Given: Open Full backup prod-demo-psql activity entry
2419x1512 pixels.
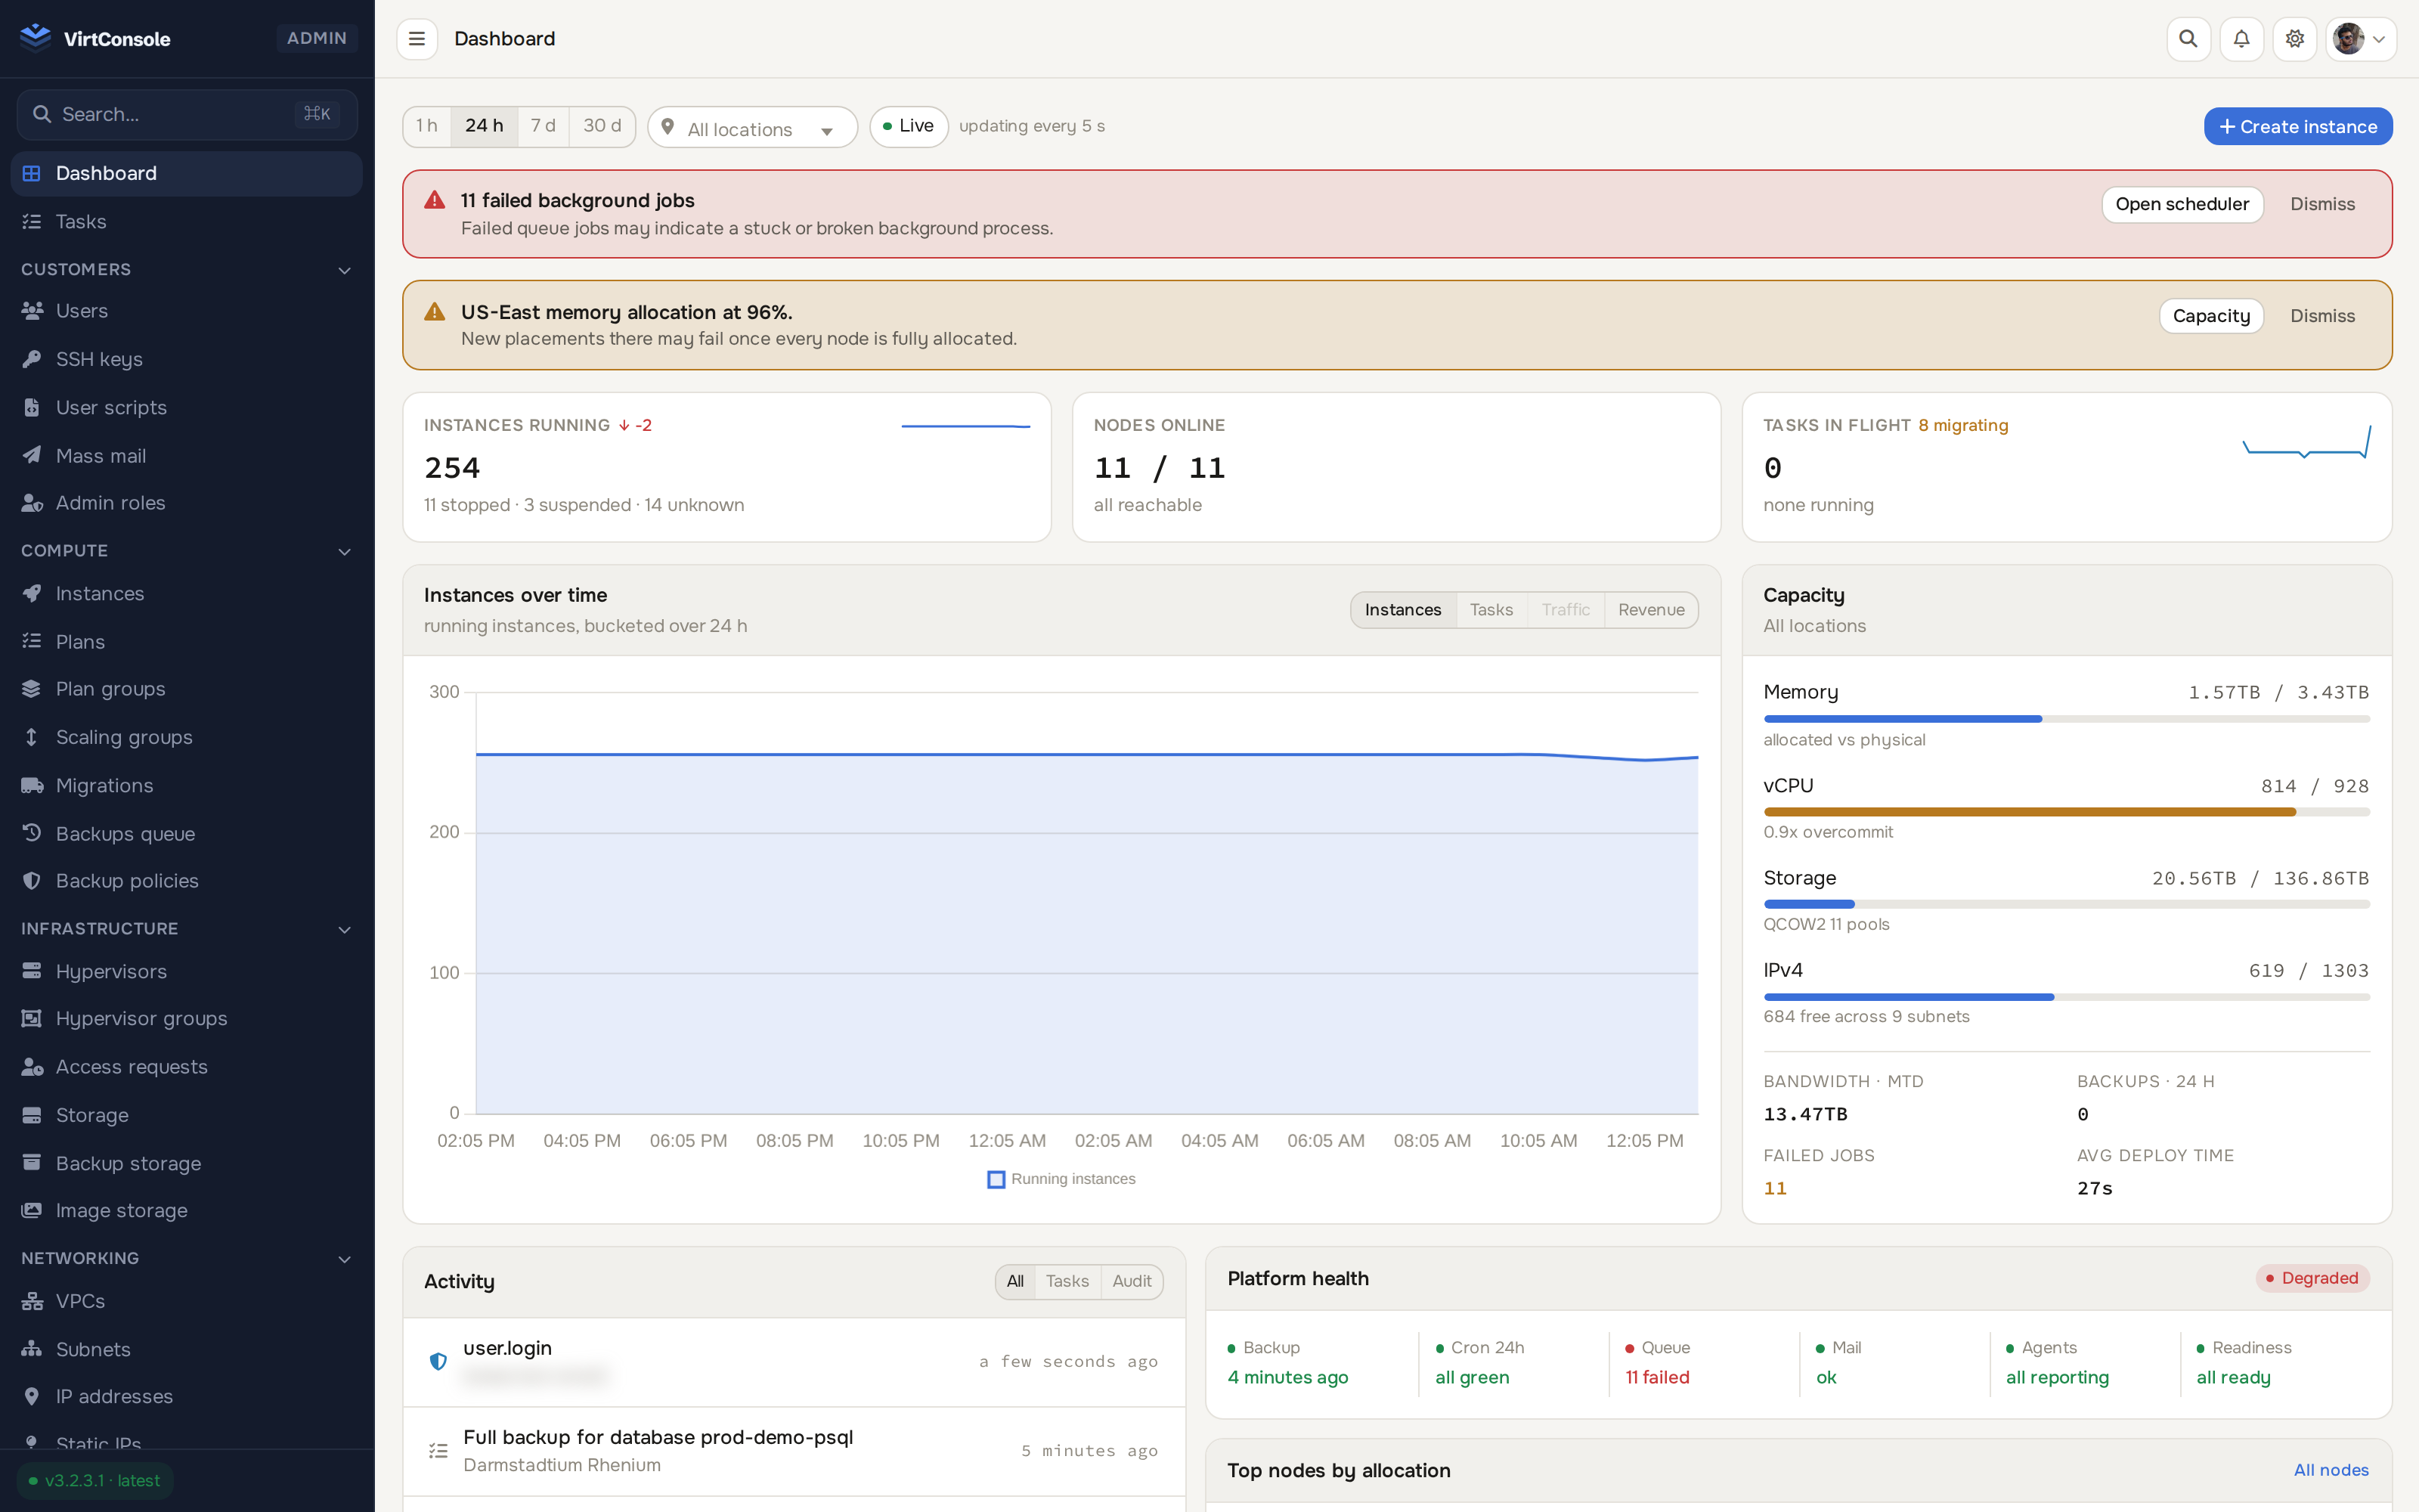Looking at the screenshot, I should tap(794, 1451).
